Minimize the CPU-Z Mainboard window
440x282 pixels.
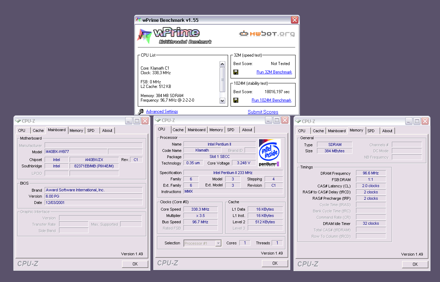pyautogui.click(x=129, y=121)
